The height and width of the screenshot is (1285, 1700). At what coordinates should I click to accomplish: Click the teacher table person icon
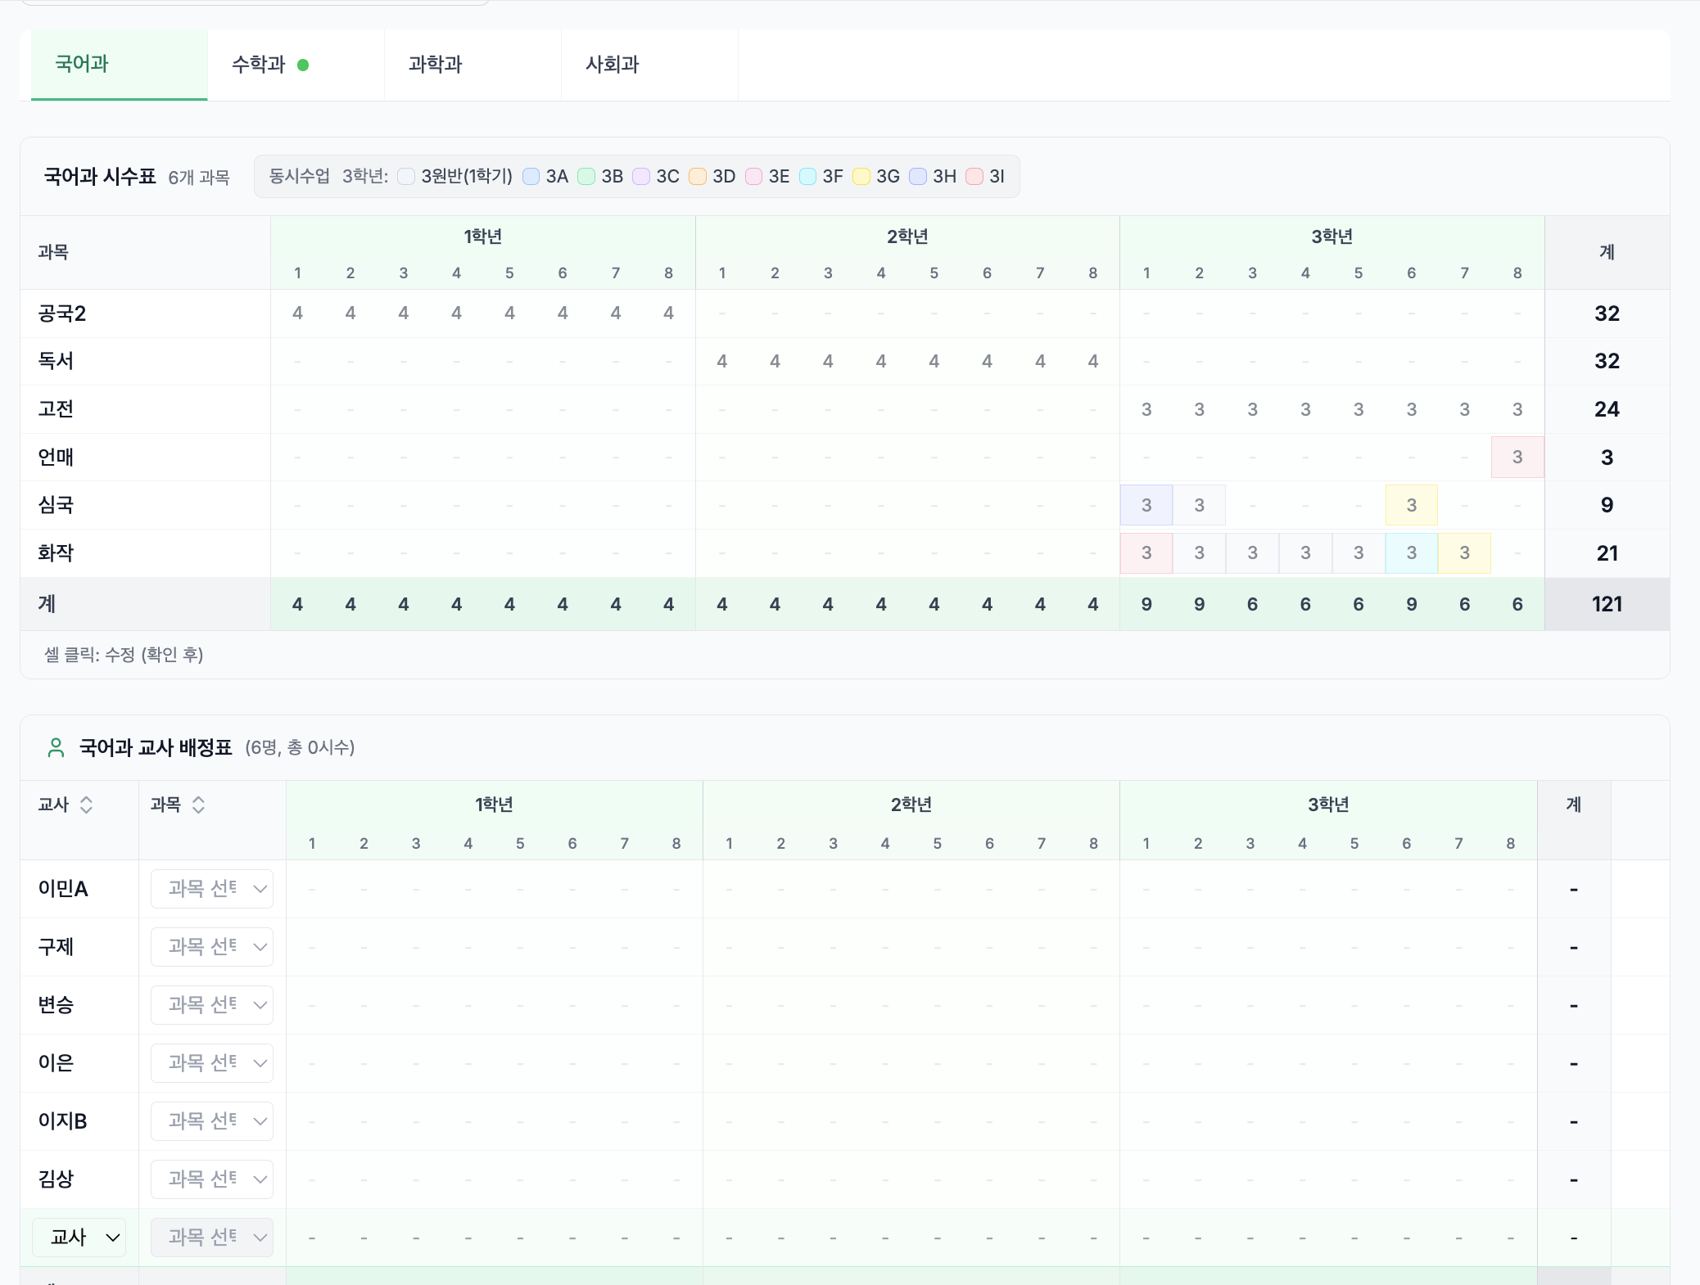coord(56,747)
